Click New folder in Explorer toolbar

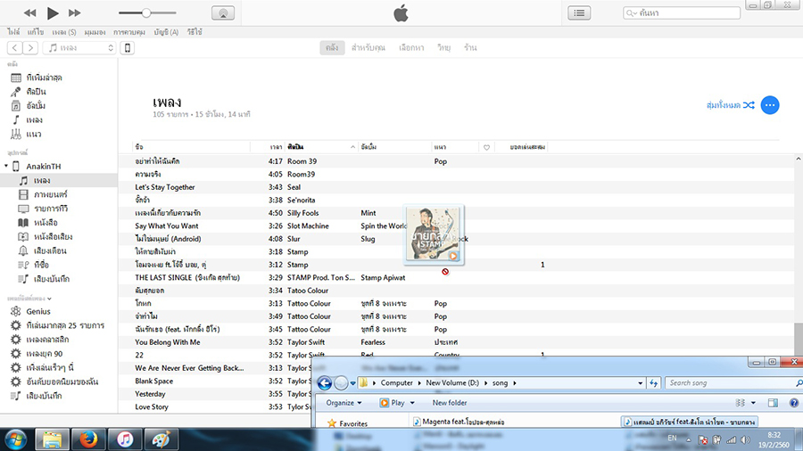point(449,403)
